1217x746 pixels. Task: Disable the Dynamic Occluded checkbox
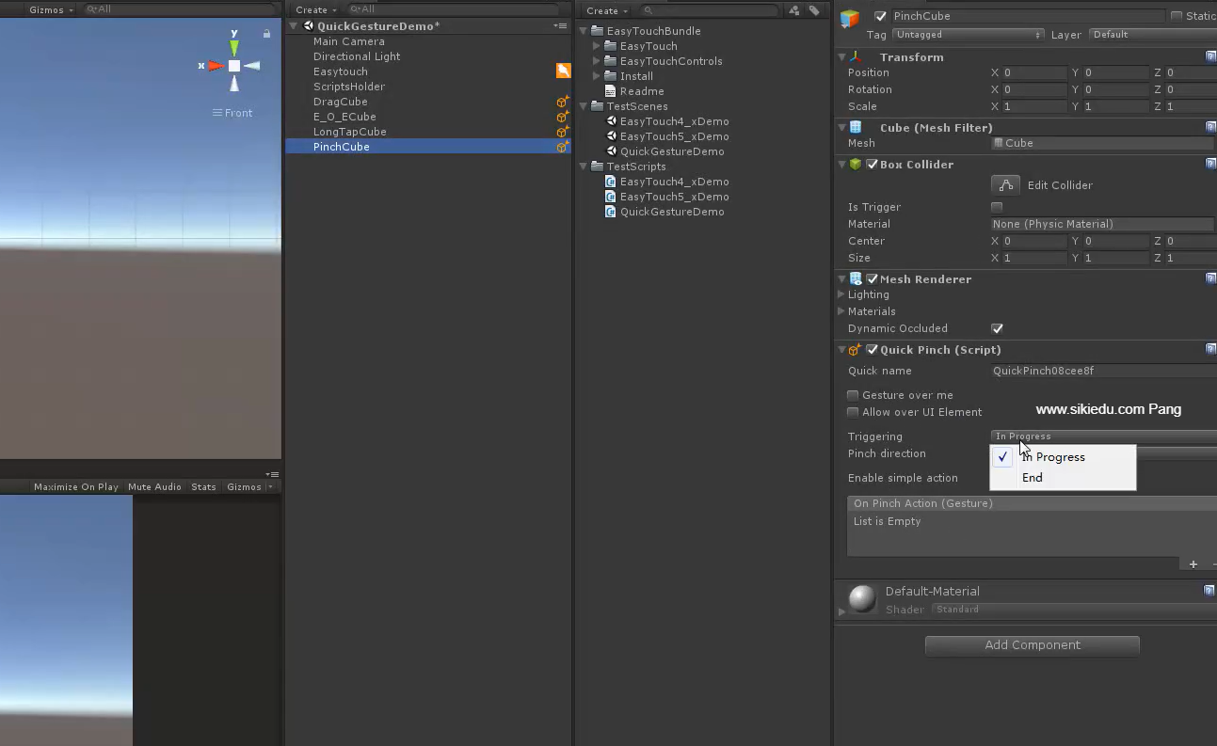tap(996, 328)
